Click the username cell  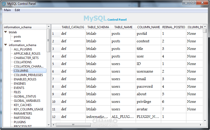click(x=149, y=71)
